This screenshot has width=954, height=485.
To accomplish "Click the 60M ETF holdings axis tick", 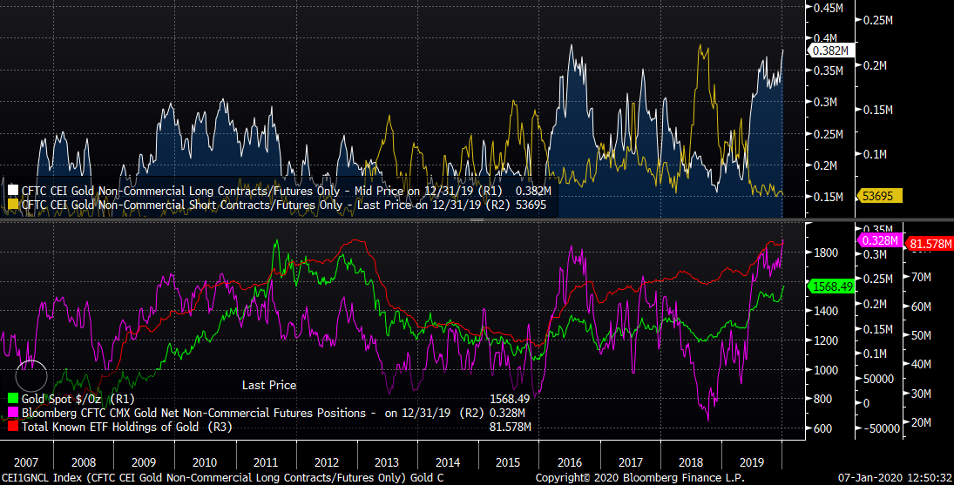I will coord(921,306).
